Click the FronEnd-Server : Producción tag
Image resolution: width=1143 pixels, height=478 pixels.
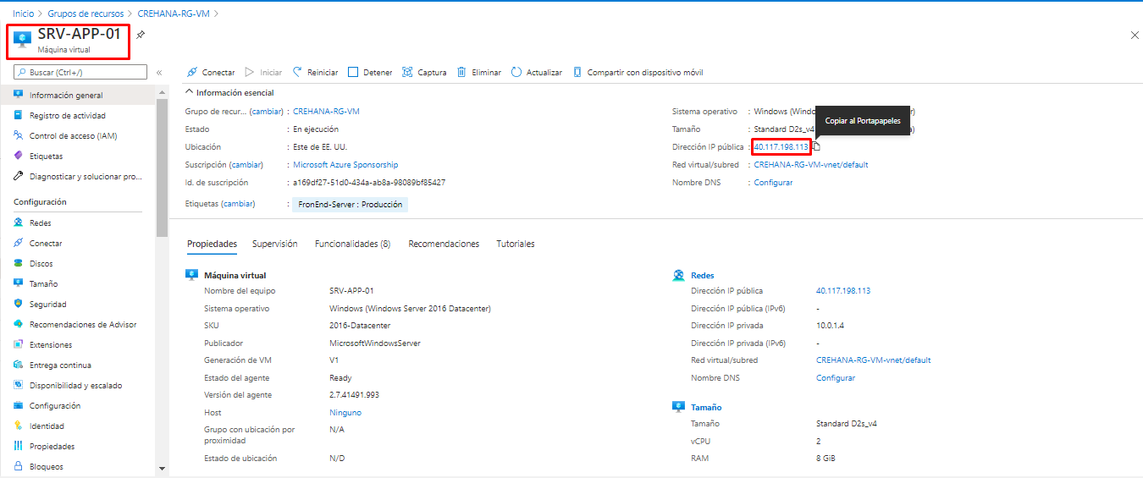(x=350, y=205)
